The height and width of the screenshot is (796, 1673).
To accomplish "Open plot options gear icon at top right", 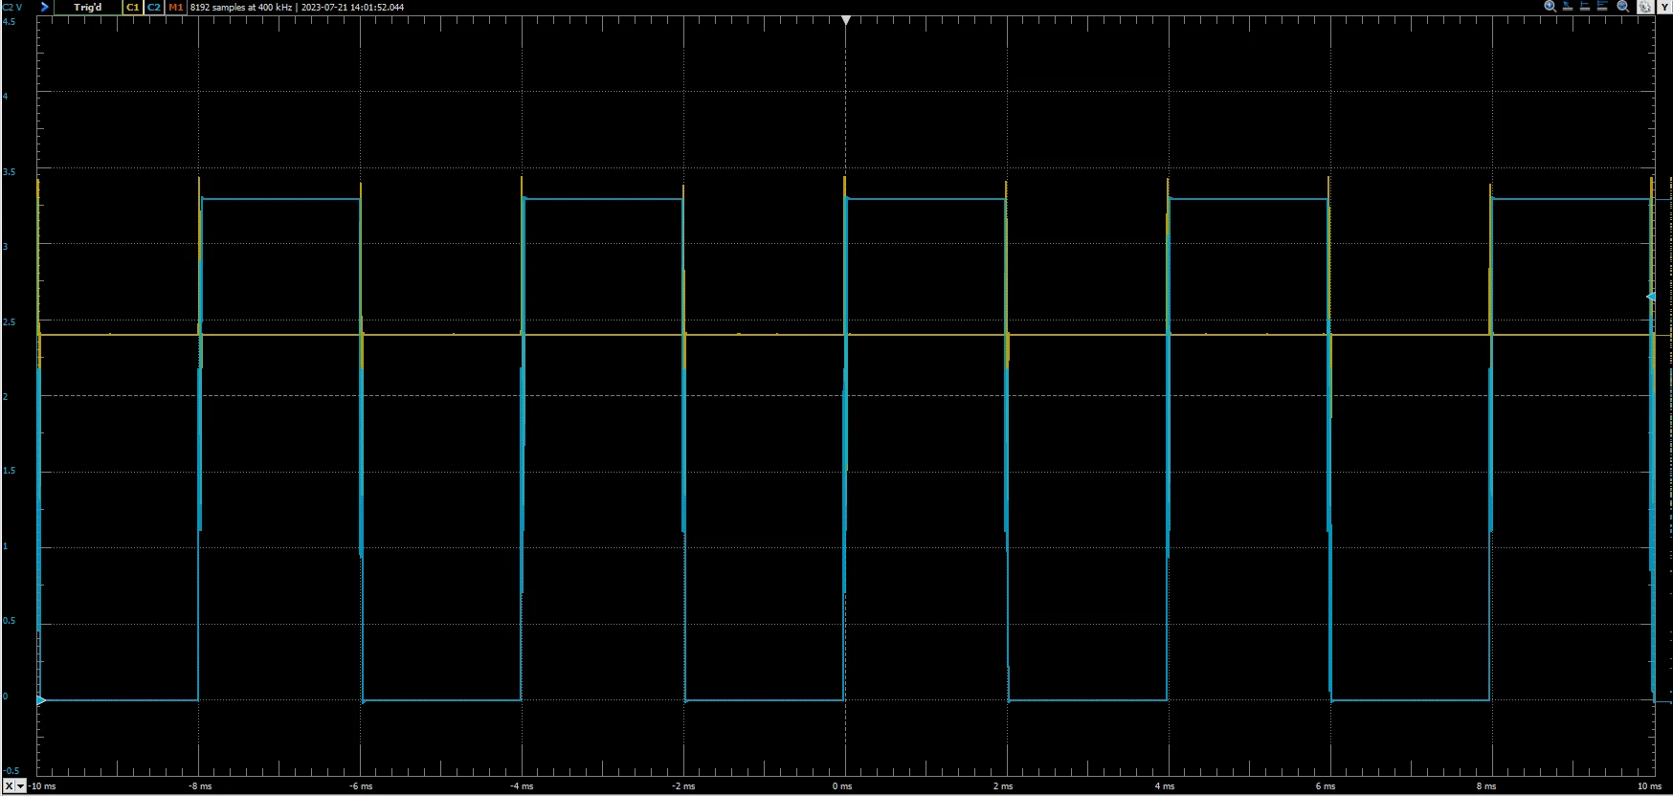I will 1644,7.
